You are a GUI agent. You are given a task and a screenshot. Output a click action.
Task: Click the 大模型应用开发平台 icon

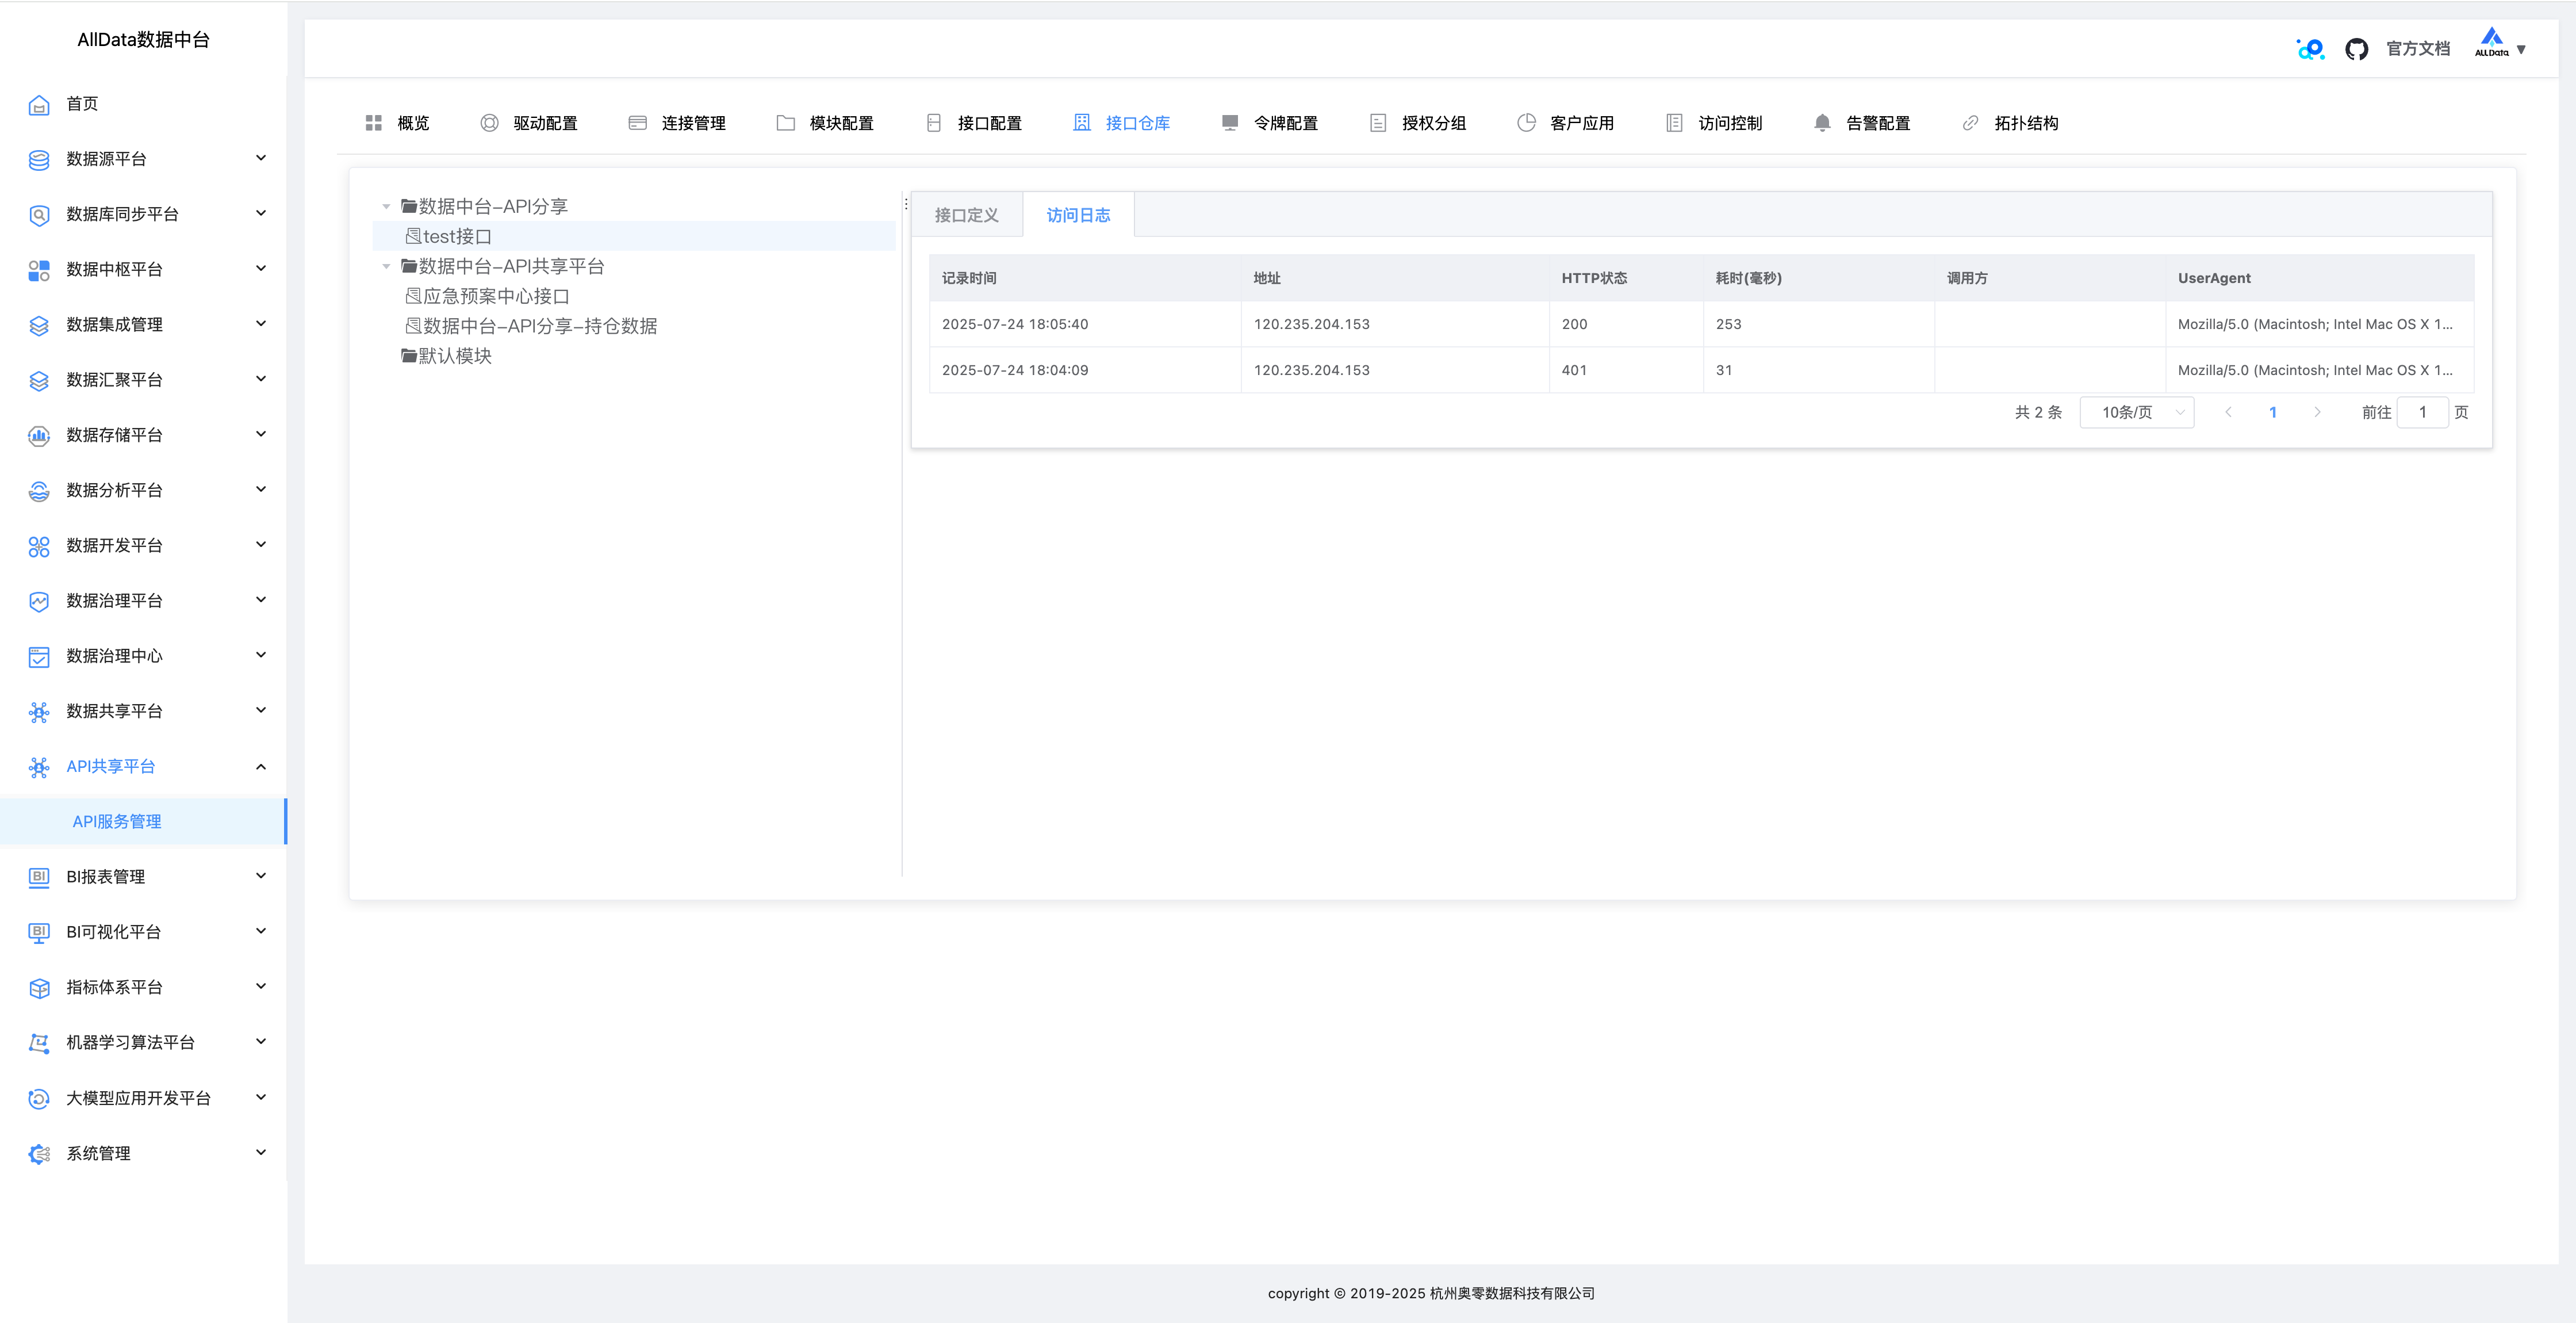(x=39, y=1098)
